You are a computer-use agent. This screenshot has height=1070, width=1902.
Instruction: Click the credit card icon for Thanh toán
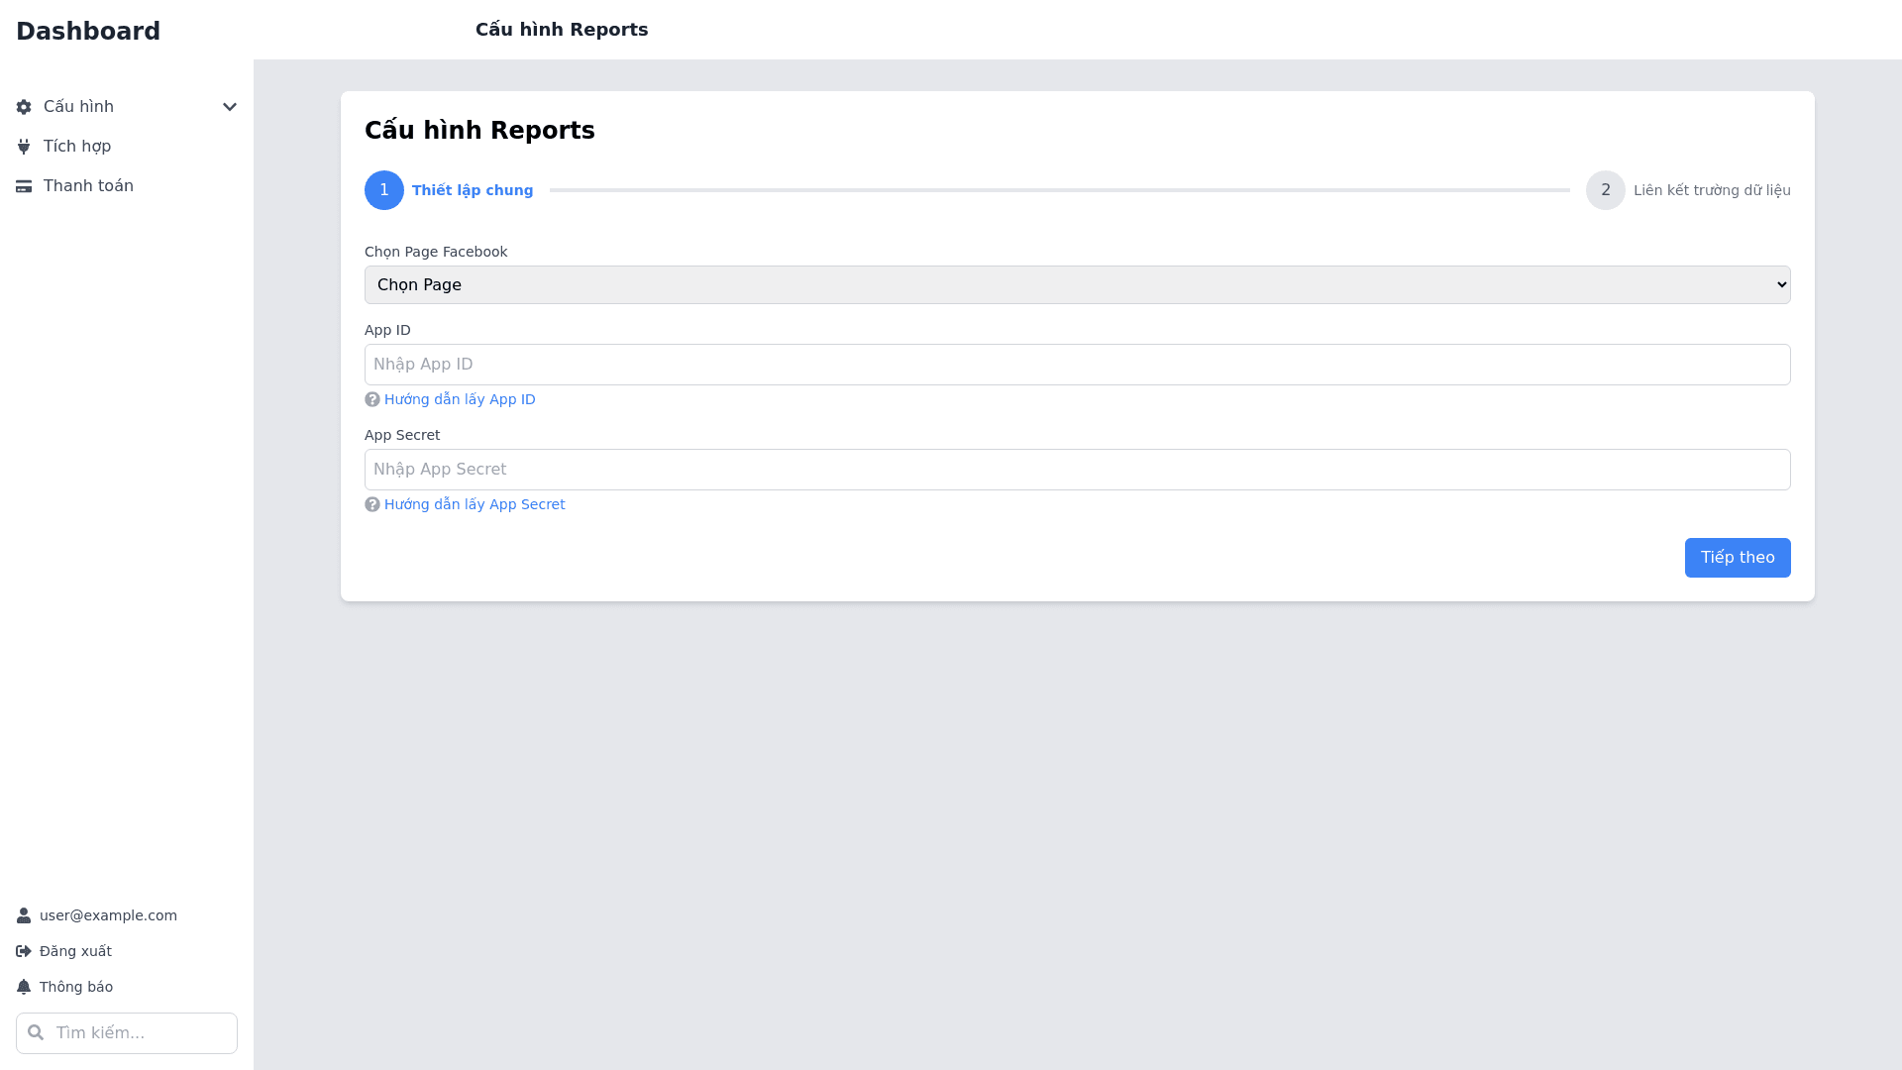(x=24, y=186)
